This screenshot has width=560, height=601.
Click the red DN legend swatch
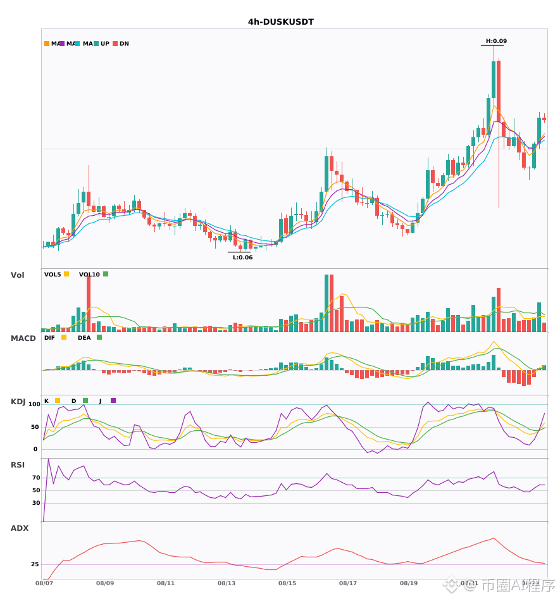(x=115, y=44)
